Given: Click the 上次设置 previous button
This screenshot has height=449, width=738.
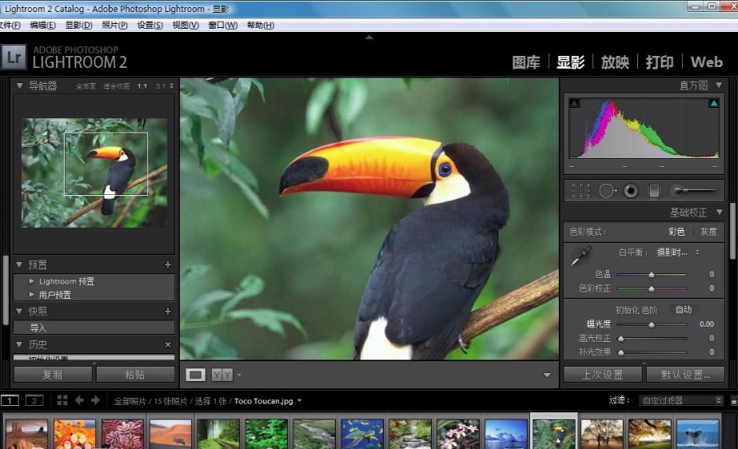Looking at the screenshot, I should click(603, 375).
